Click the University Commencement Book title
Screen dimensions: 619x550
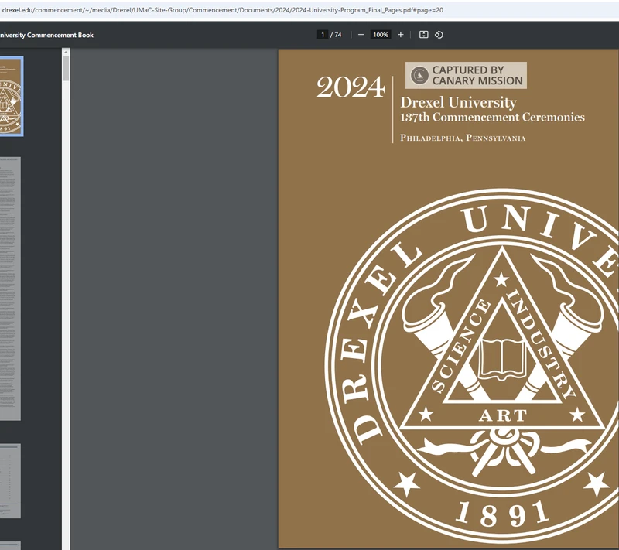point(46,35)
